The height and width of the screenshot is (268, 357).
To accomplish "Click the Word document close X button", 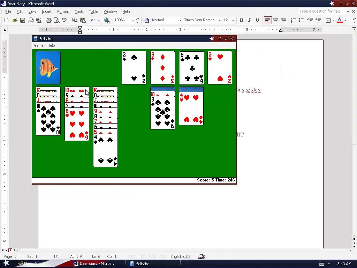I will click(x=354, y=11).
